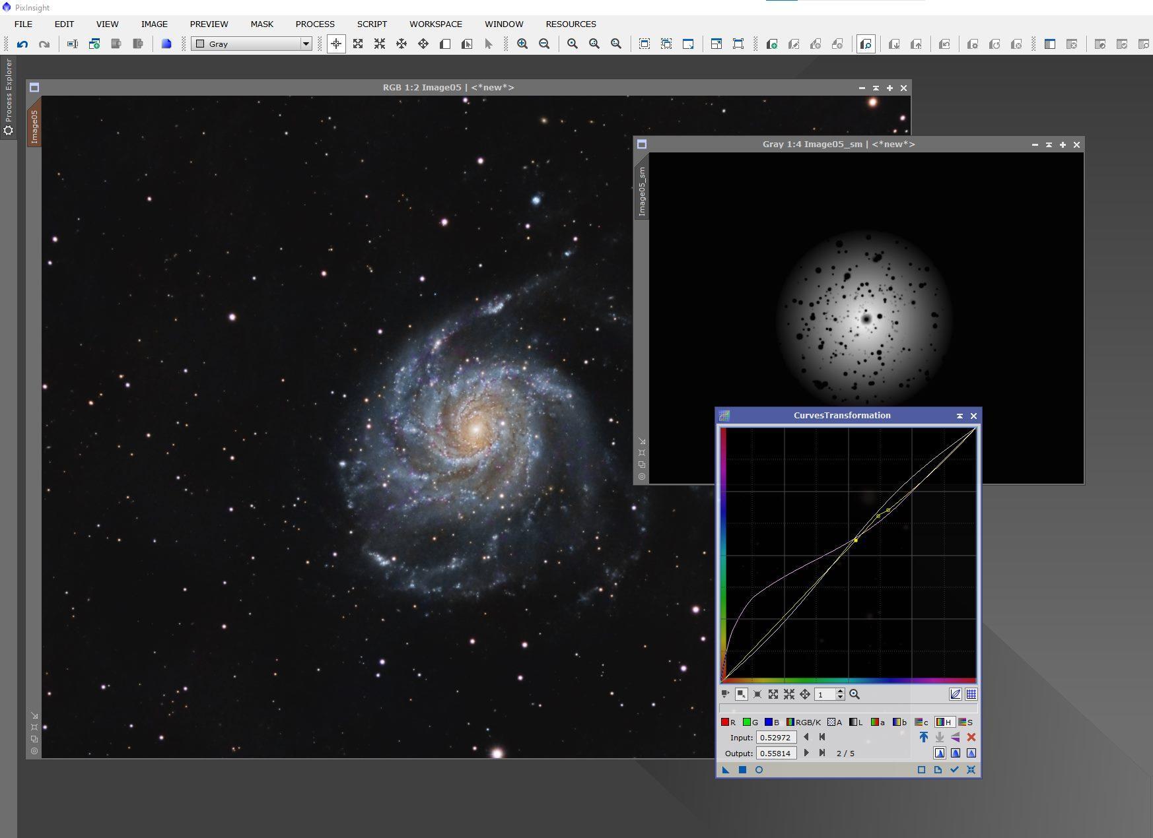Click the zoom magnifier in the curves panel
This screenshot has width=1153, height=838.
pyautogui.click(x=855, y=694)
